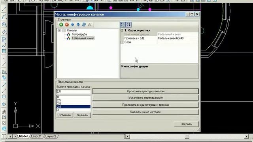Click the Ellipse eye-shaped icon in left toolbar
This screenshot has width=253, height=142.
coord(4,104)
